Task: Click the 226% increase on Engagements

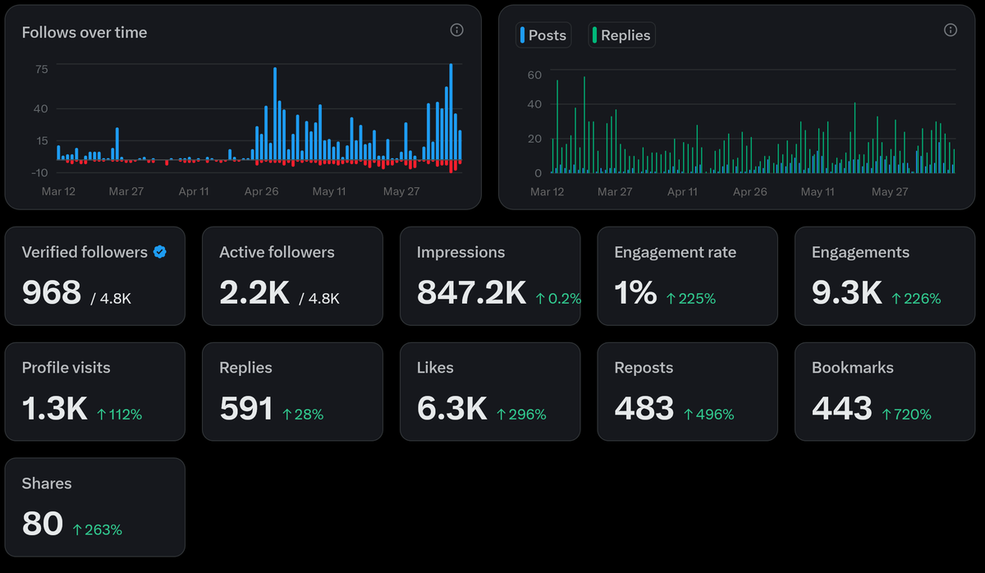Action: pyautogui.click(x=916, y=299)
